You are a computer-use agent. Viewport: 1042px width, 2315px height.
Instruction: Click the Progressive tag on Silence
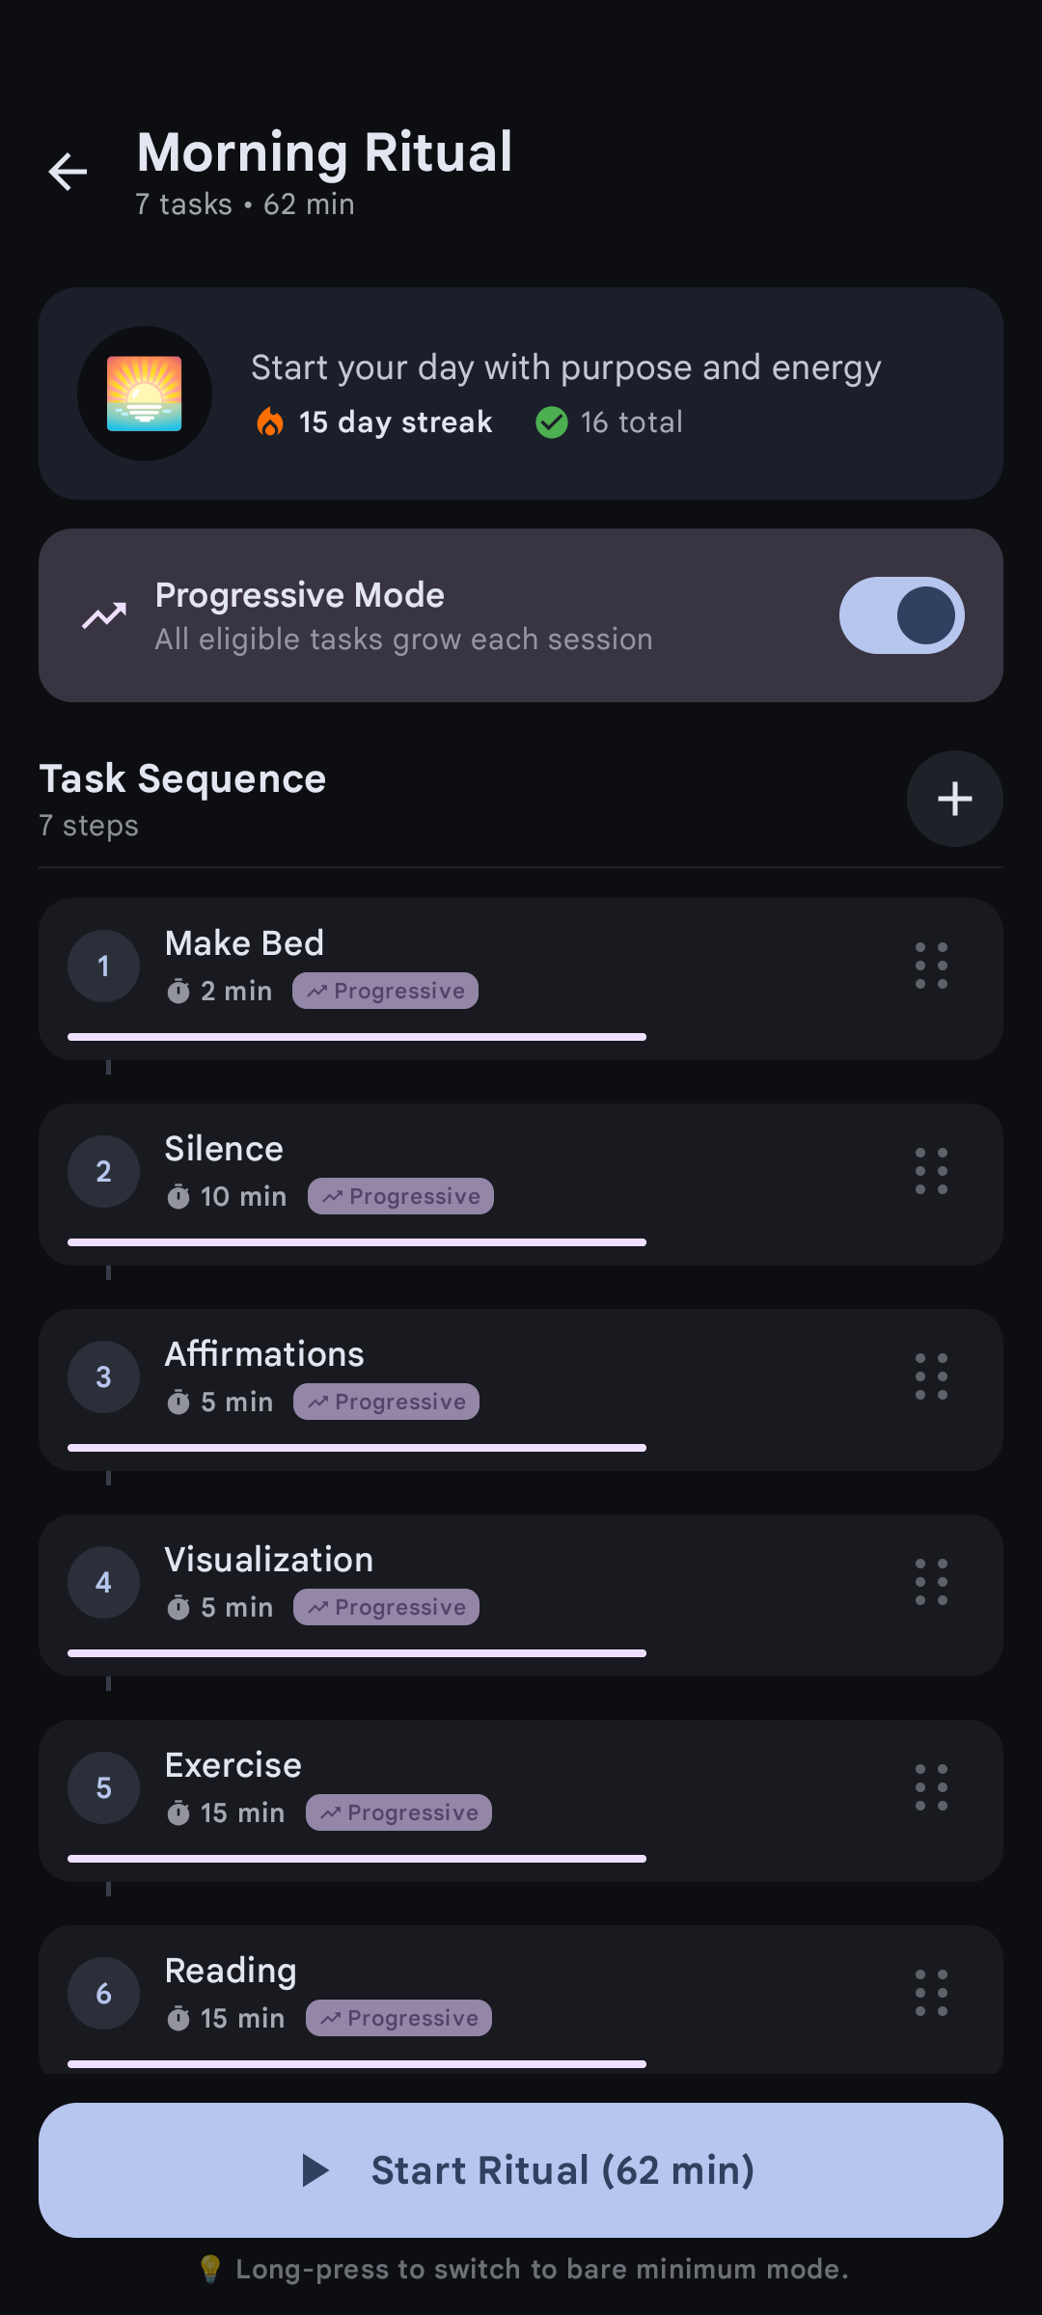tap(400, 1196)
